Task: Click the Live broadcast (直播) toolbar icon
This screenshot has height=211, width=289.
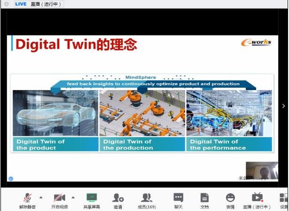Action: (257, 198)
